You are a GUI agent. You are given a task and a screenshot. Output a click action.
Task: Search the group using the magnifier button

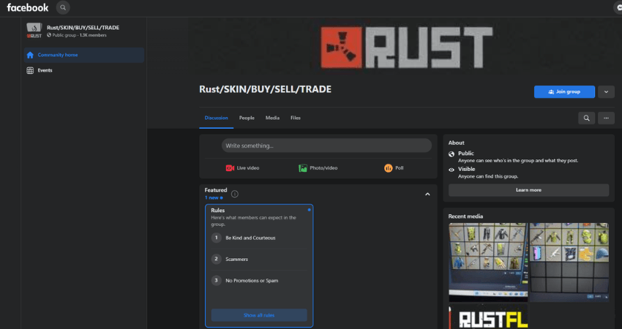point(586,118)
